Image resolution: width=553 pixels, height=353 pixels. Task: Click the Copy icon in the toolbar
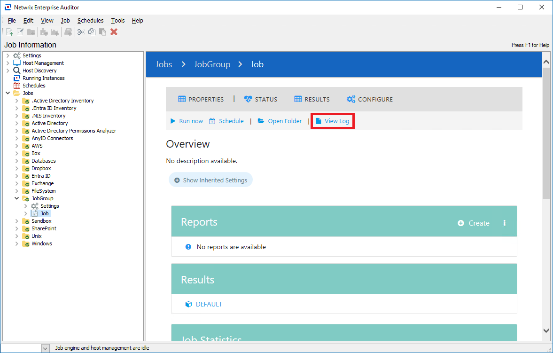pos(92,31)
